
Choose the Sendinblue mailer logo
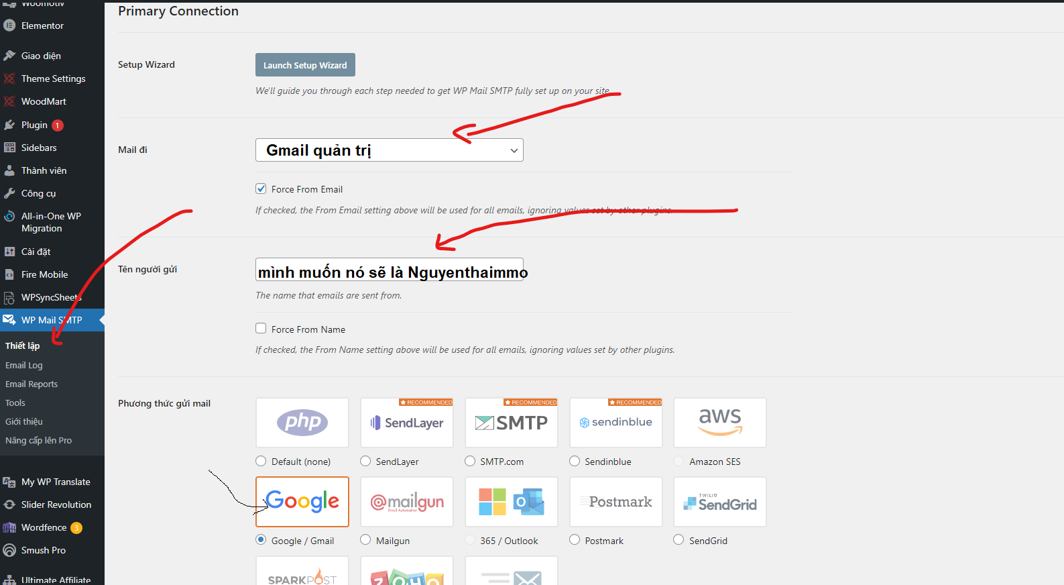(616, 423)
